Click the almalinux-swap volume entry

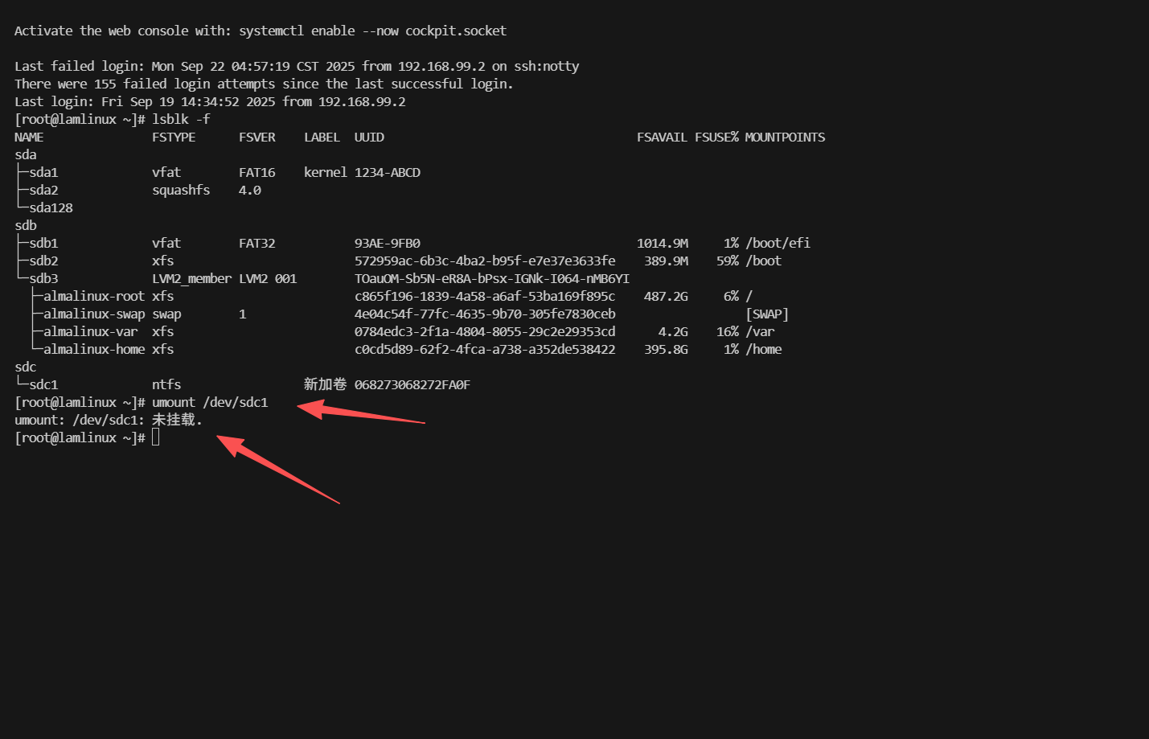pyautogui.click(x=93, y=314)
